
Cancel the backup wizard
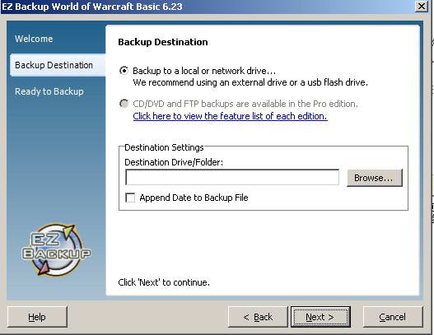[393, 317]
